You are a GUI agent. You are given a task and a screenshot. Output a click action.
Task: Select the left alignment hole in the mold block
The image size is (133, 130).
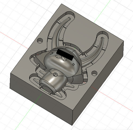[40, 41]
